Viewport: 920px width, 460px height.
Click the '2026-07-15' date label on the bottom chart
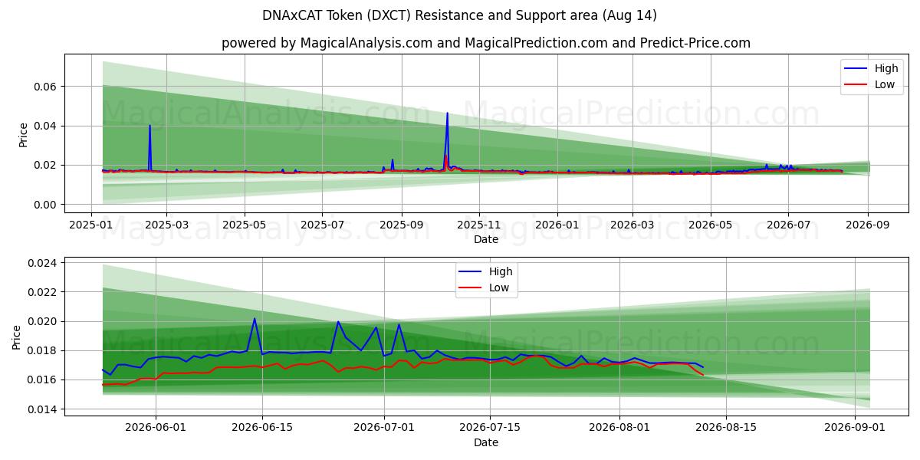[x=489, y=428]
